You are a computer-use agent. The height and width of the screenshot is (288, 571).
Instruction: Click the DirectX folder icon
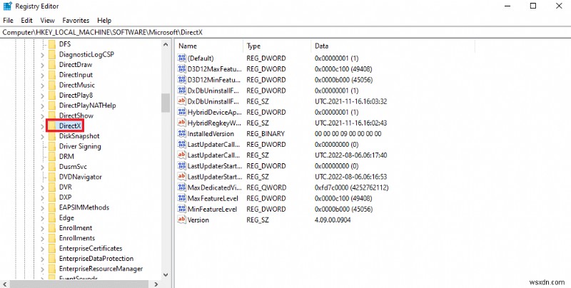tap(52, 125)
